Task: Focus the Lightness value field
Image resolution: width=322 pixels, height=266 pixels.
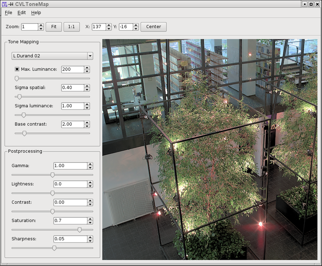Action: (x=70, y=184)
